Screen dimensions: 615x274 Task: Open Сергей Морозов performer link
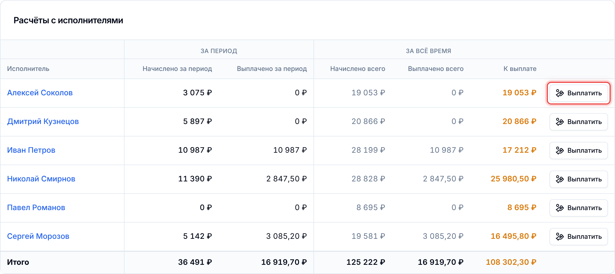coord(38,236)
